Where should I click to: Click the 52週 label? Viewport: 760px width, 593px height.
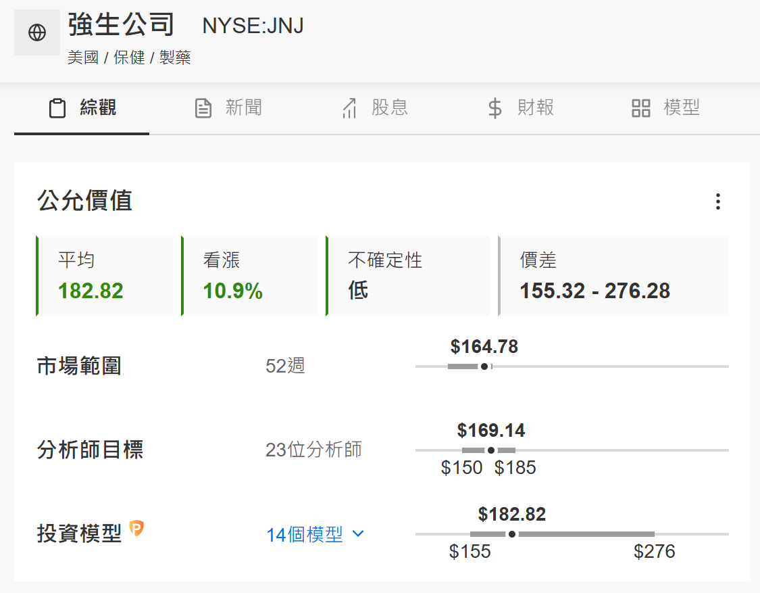(285, 366)
